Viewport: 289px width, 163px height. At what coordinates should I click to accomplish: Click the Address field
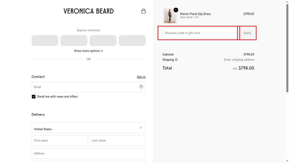[89, 154]
